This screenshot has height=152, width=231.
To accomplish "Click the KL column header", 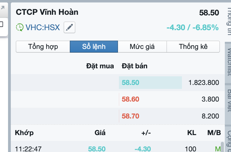I will (192, 133).
